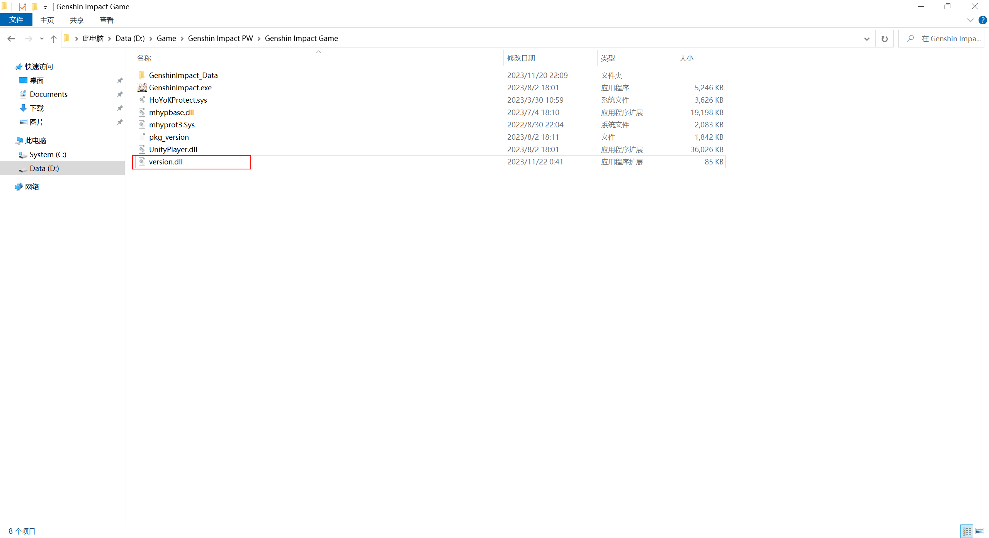Image resolution: width=989 pixels, height=538 pixels.
Task: Click the search magnifier icon
Action: (x=910, y=39)
